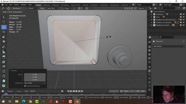Jump to the timeline end frame
The height and width of the screenshot is (104, 186).
82,91
